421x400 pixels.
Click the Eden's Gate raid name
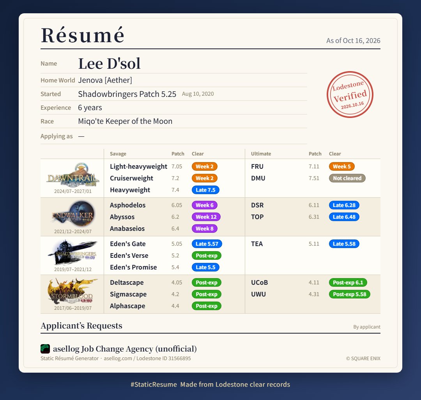point(128,244)
